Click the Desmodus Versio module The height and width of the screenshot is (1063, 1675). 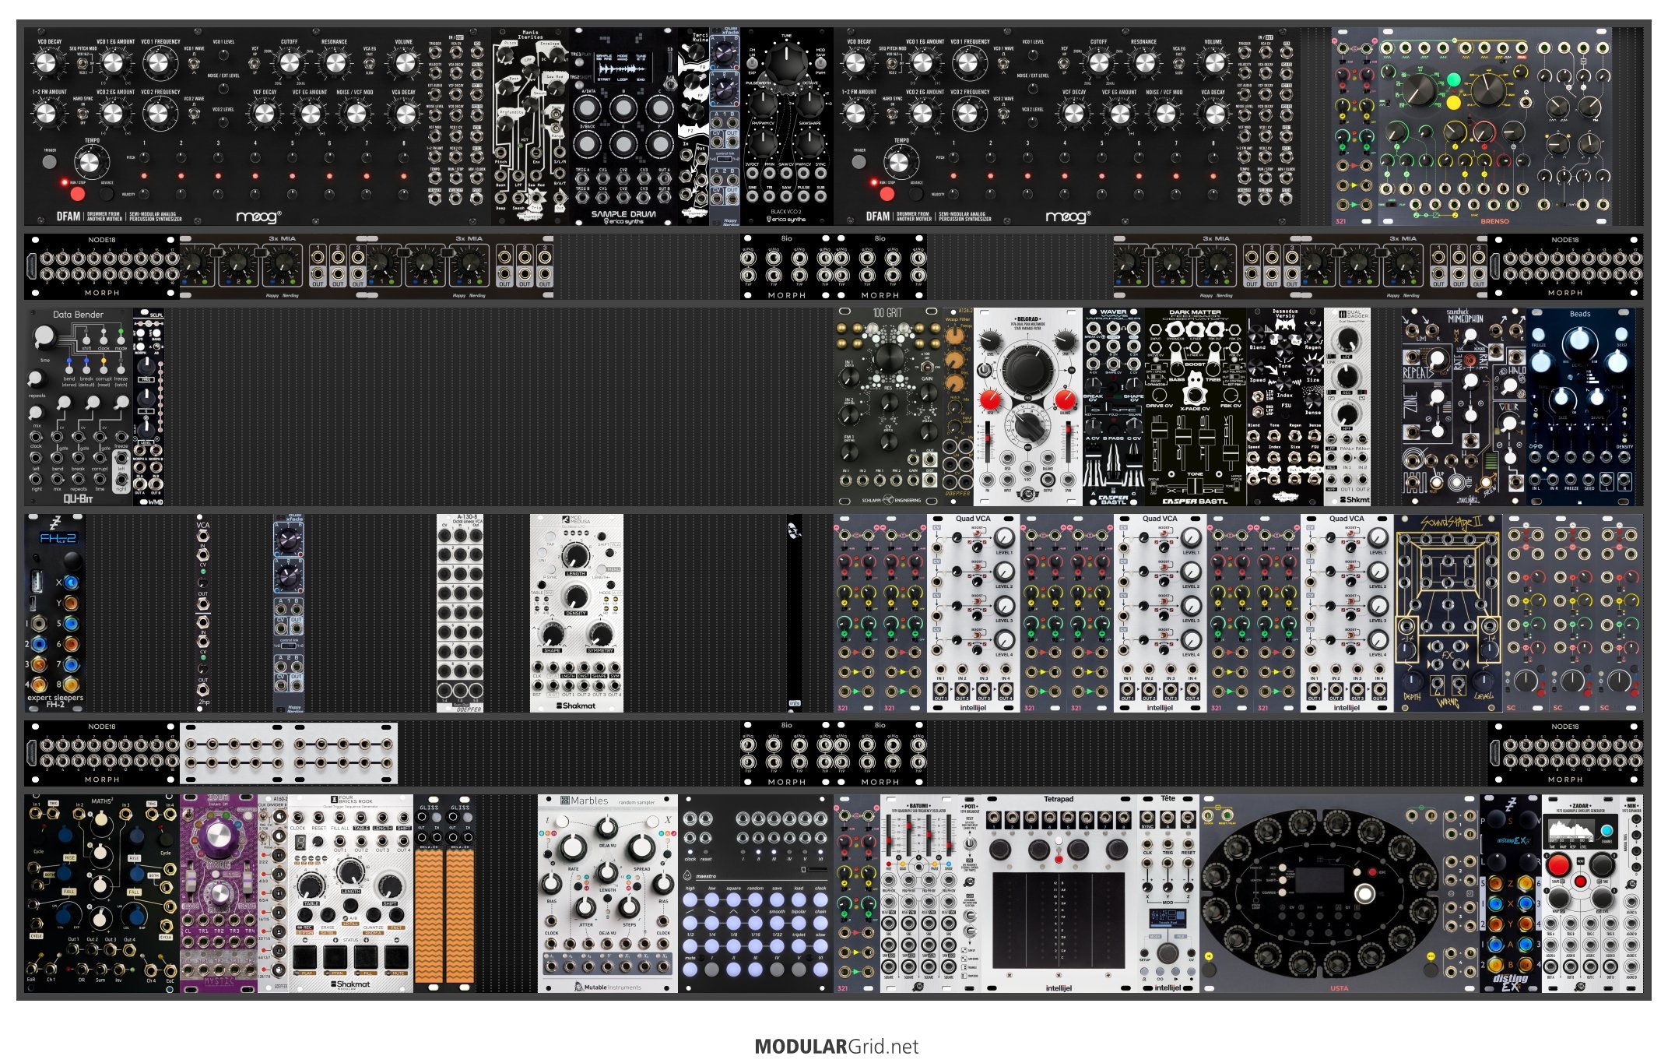pyautogui.click(x=1285, y=407)
